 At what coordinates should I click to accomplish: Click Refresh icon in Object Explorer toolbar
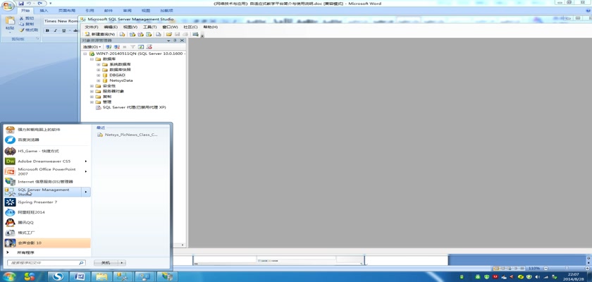tap(141, 47)
